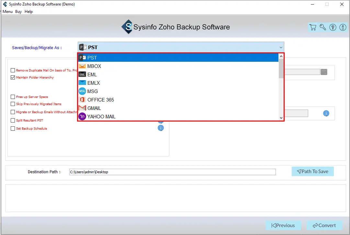350x235 pixels.
Task: Click the Saves/Backup/Migrate As label
Action: [37, 48]
